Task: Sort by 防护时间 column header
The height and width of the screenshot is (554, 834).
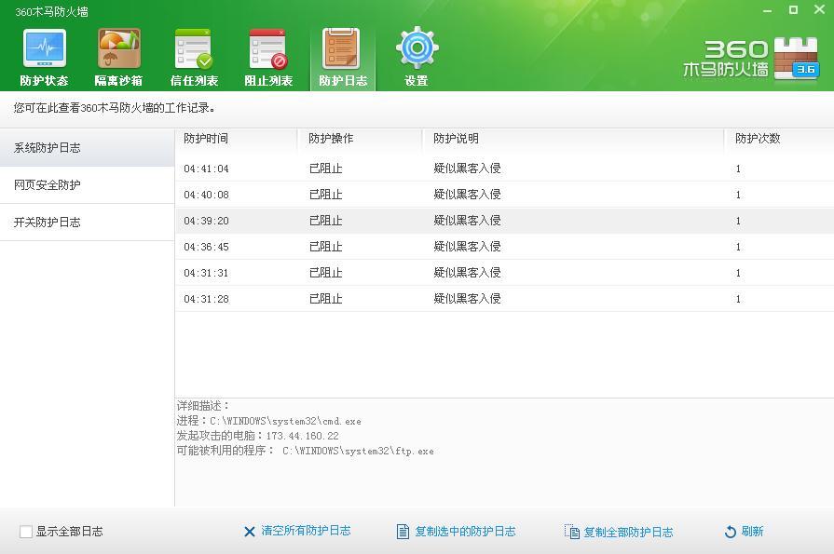Action: (x=206, y=139)
